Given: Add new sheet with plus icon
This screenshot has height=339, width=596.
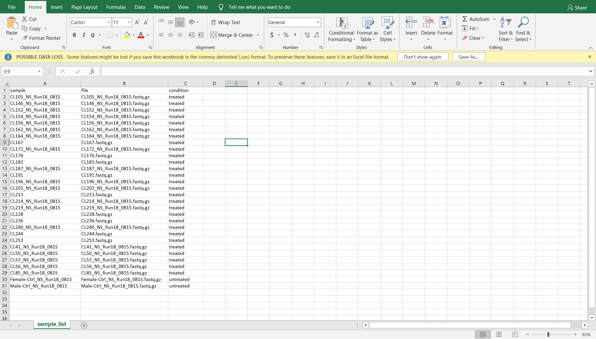Looking at the screenshot, I should click(x=84, y=325).
